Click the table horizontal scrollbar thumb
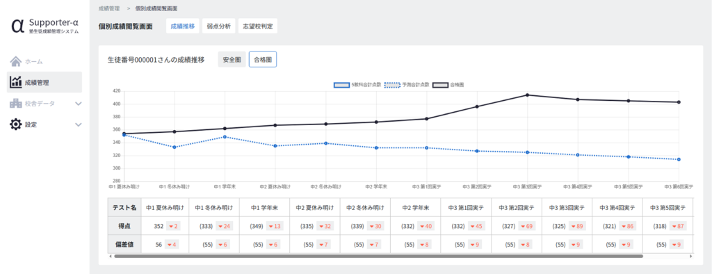This screenshot has width=712, height=274. coord(378,257)
